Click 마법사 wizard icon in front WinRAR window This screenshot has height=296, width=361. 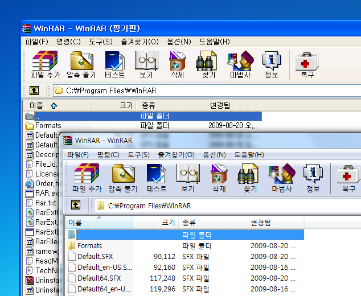click(x=282, y=174)
